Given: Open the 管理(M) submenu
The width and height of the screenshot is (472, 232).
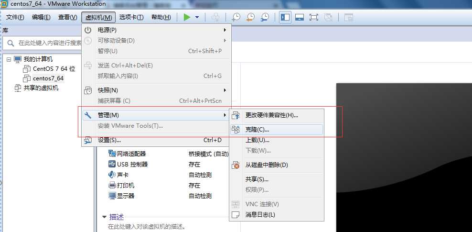Looking at the screenshot, I should tap(156, 115).
